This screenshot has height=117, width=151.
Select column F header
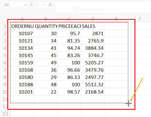pos(140,19)
